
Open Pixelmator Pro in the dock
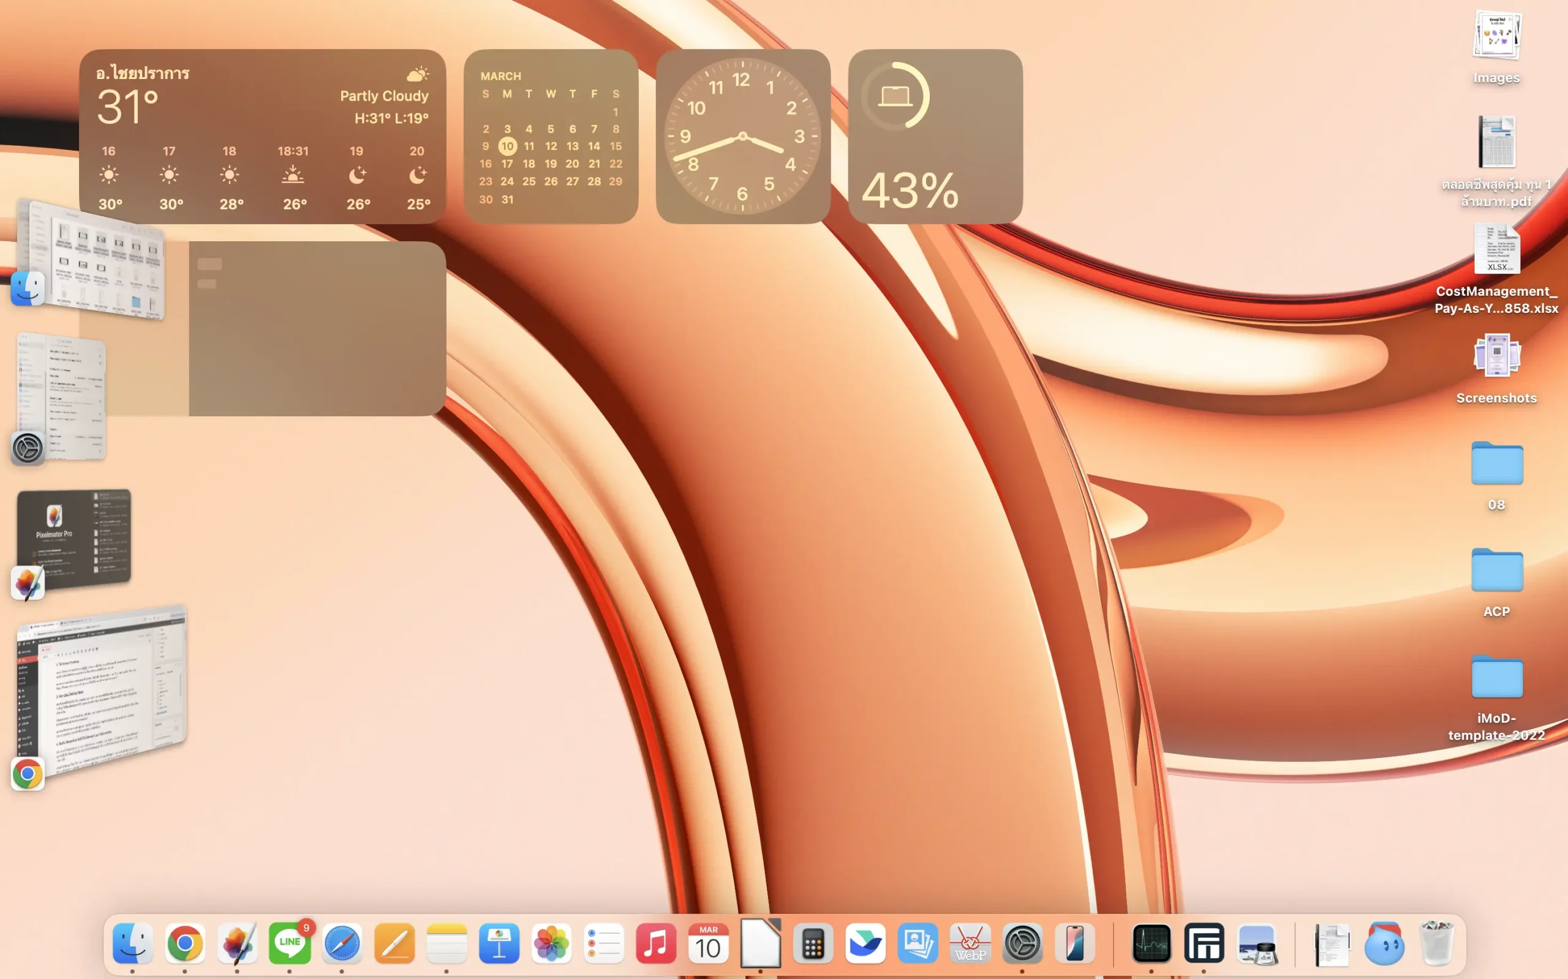(237, 943)
